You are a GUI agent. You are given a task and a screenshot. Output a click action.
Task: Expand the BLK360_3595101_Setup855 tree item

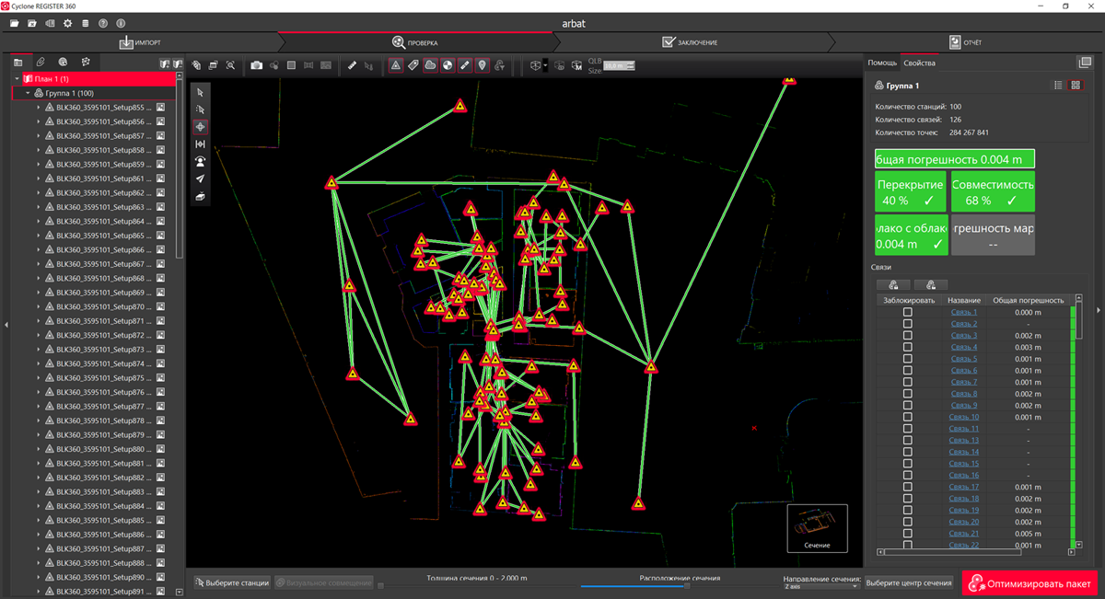[39, 108]
